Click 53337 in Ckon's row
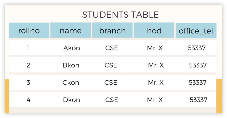Viewport: 227px width, 118px height. [198, 82]
